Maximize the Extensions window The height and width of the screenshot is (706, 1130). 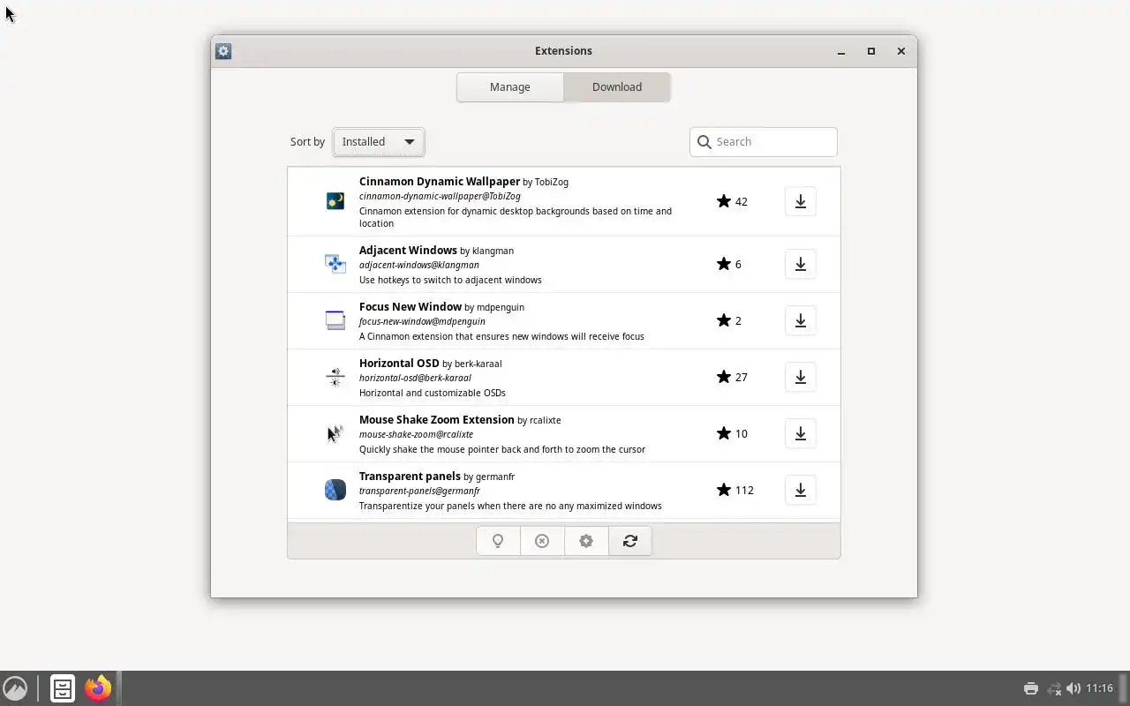(871, 51)
